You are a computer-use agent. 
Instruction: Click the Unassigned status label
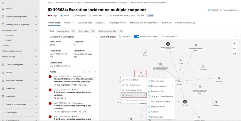pyautogui.click(x=79, y=16)
